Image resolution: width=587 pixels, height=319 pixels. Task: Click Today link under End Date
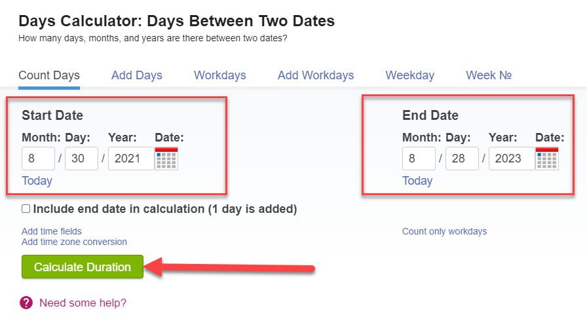click(417, 181)
